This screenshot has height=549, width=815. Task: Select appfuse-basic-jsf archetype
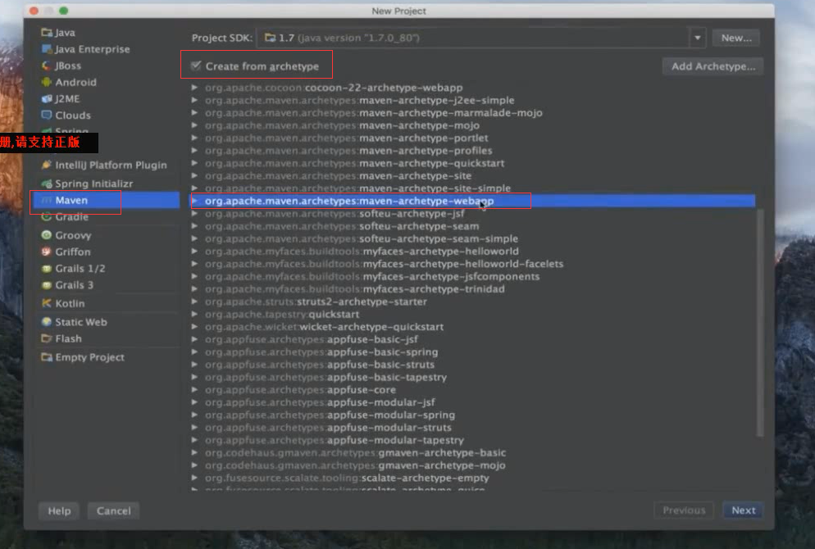(x=312, y=339)
